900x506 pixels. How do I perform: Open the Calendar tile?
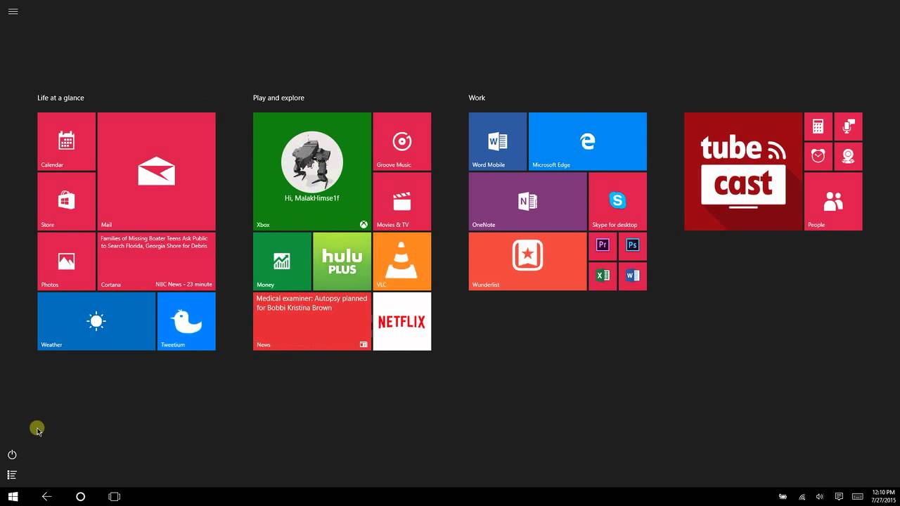click(x=66, y=141)
